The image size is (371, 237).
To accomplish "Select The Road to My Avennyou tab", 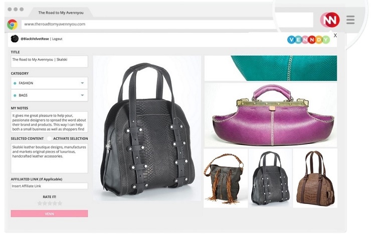I will (61, 12).
